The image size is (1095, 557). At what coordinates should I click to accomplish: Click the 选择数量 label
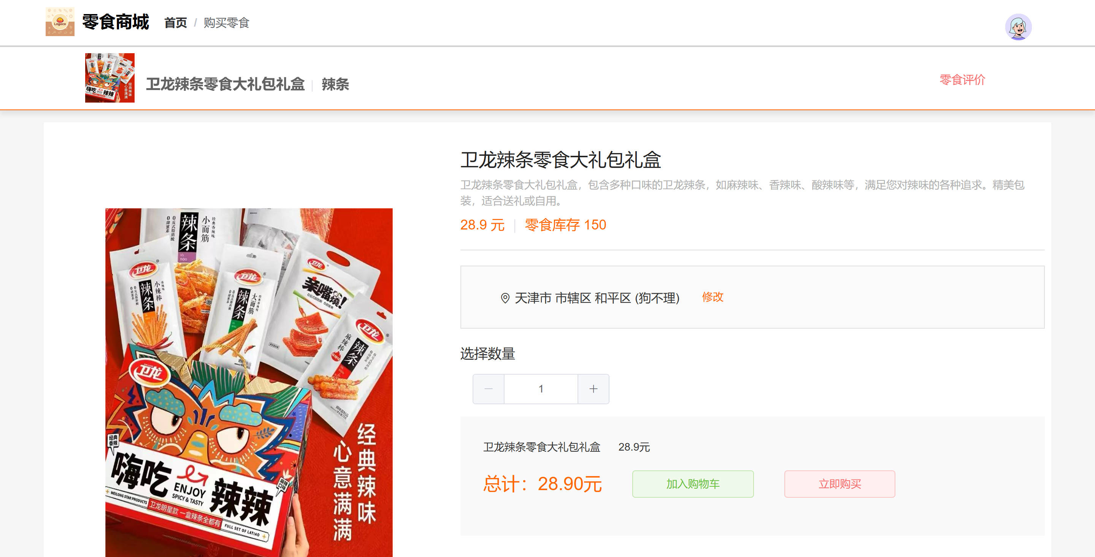[487, 353]
